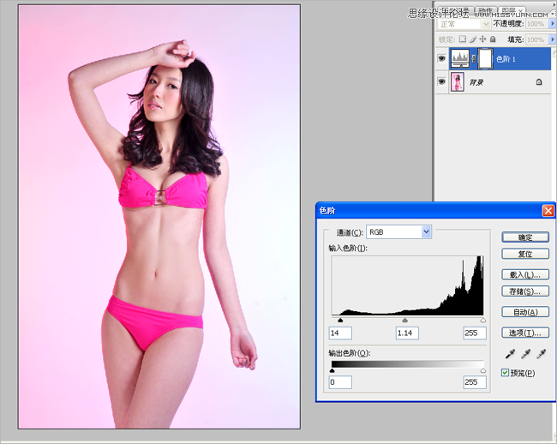This screenshot has width=557, height=444.
Task: Select the black point eyedropper
Action: 511,354
